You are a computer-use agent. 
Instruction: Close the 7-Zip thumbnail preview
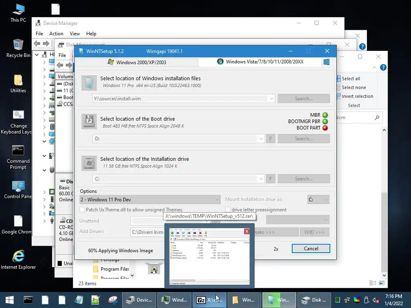click(x=246, y=231)
